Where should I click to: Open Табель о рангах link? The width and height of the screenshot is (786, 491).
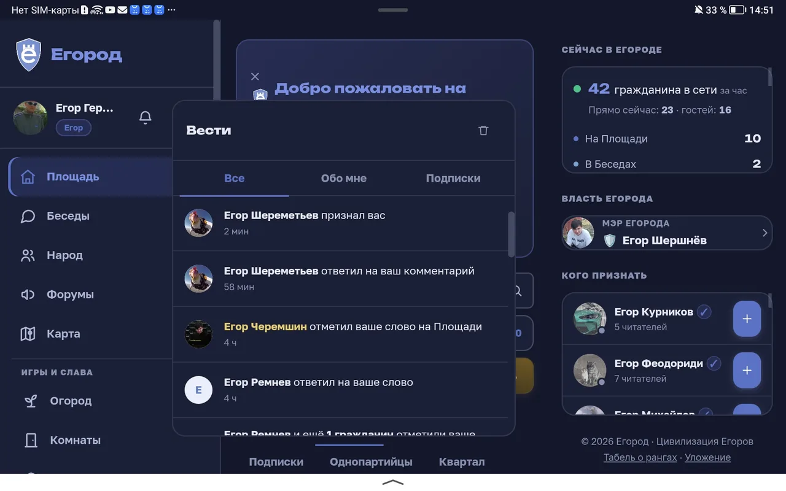coord(640,457)
